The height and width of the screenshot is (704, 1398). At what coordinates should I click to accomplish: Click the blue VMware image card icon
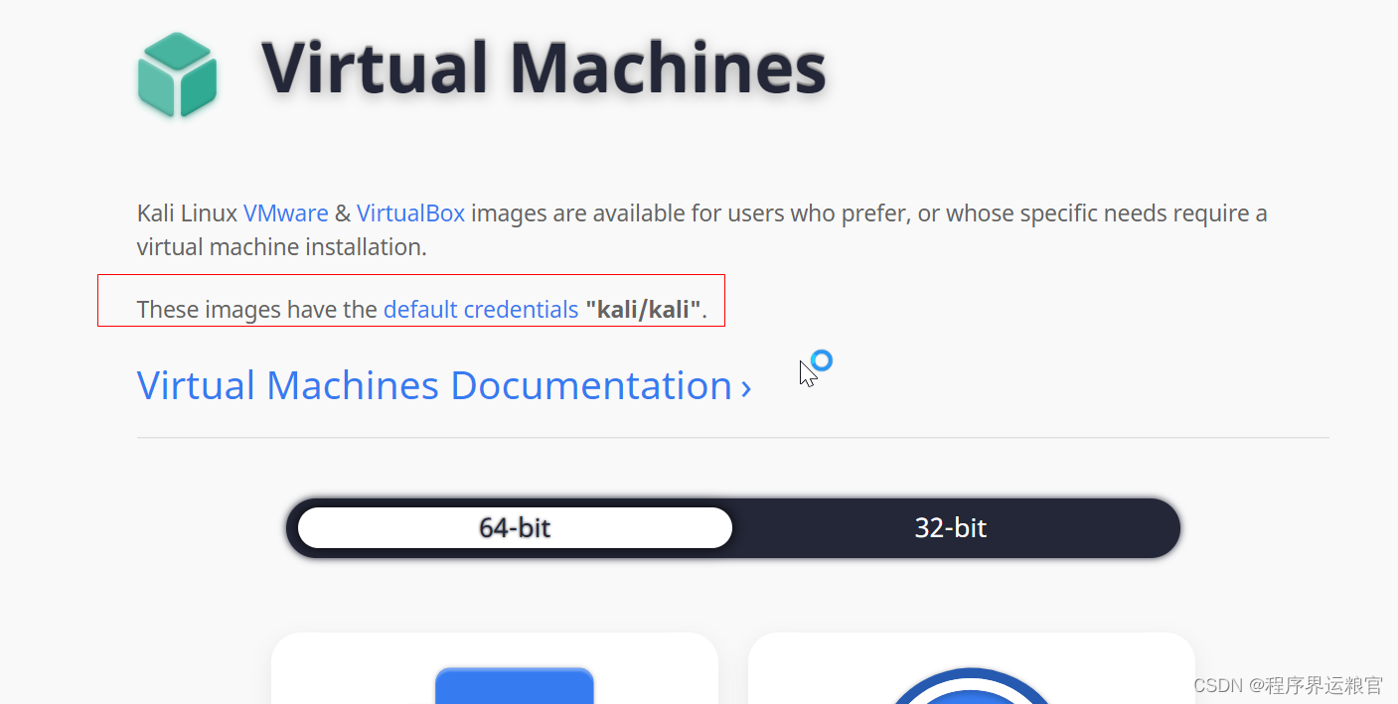[x=515, y=685]
